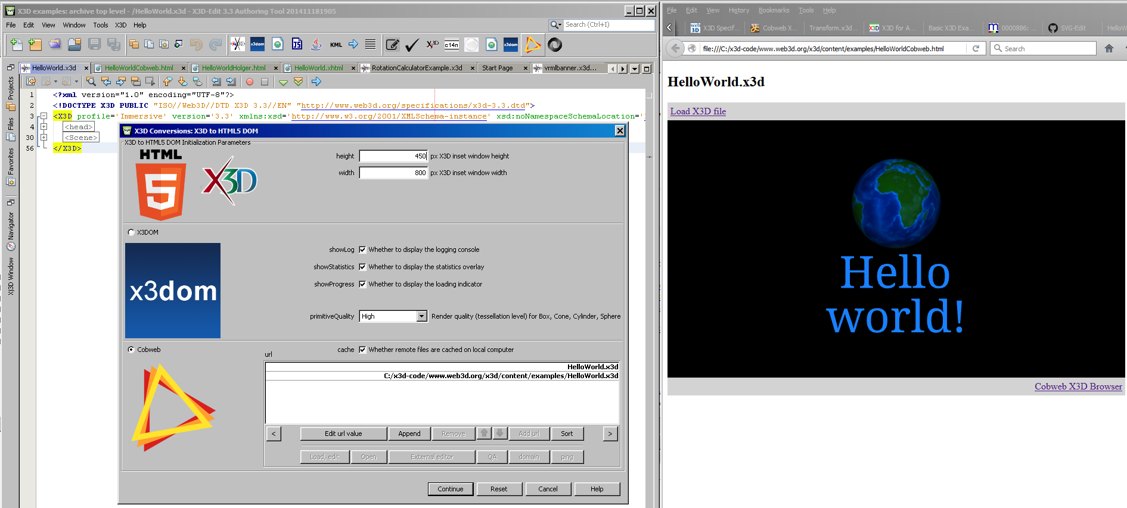Click the Cancel button in the dialog
Viewport: 1127px width, 508px height.
548,489
